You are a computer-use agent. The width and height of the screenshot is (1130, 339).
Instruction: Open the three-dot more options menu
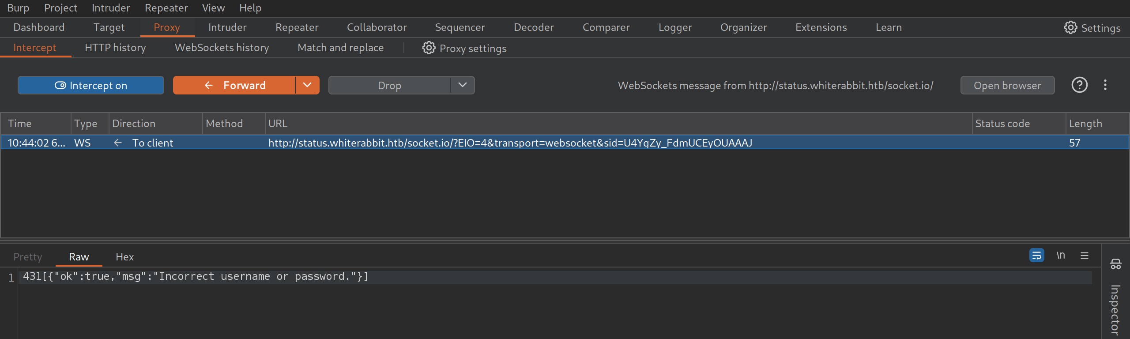click(x=1105, y=85)
